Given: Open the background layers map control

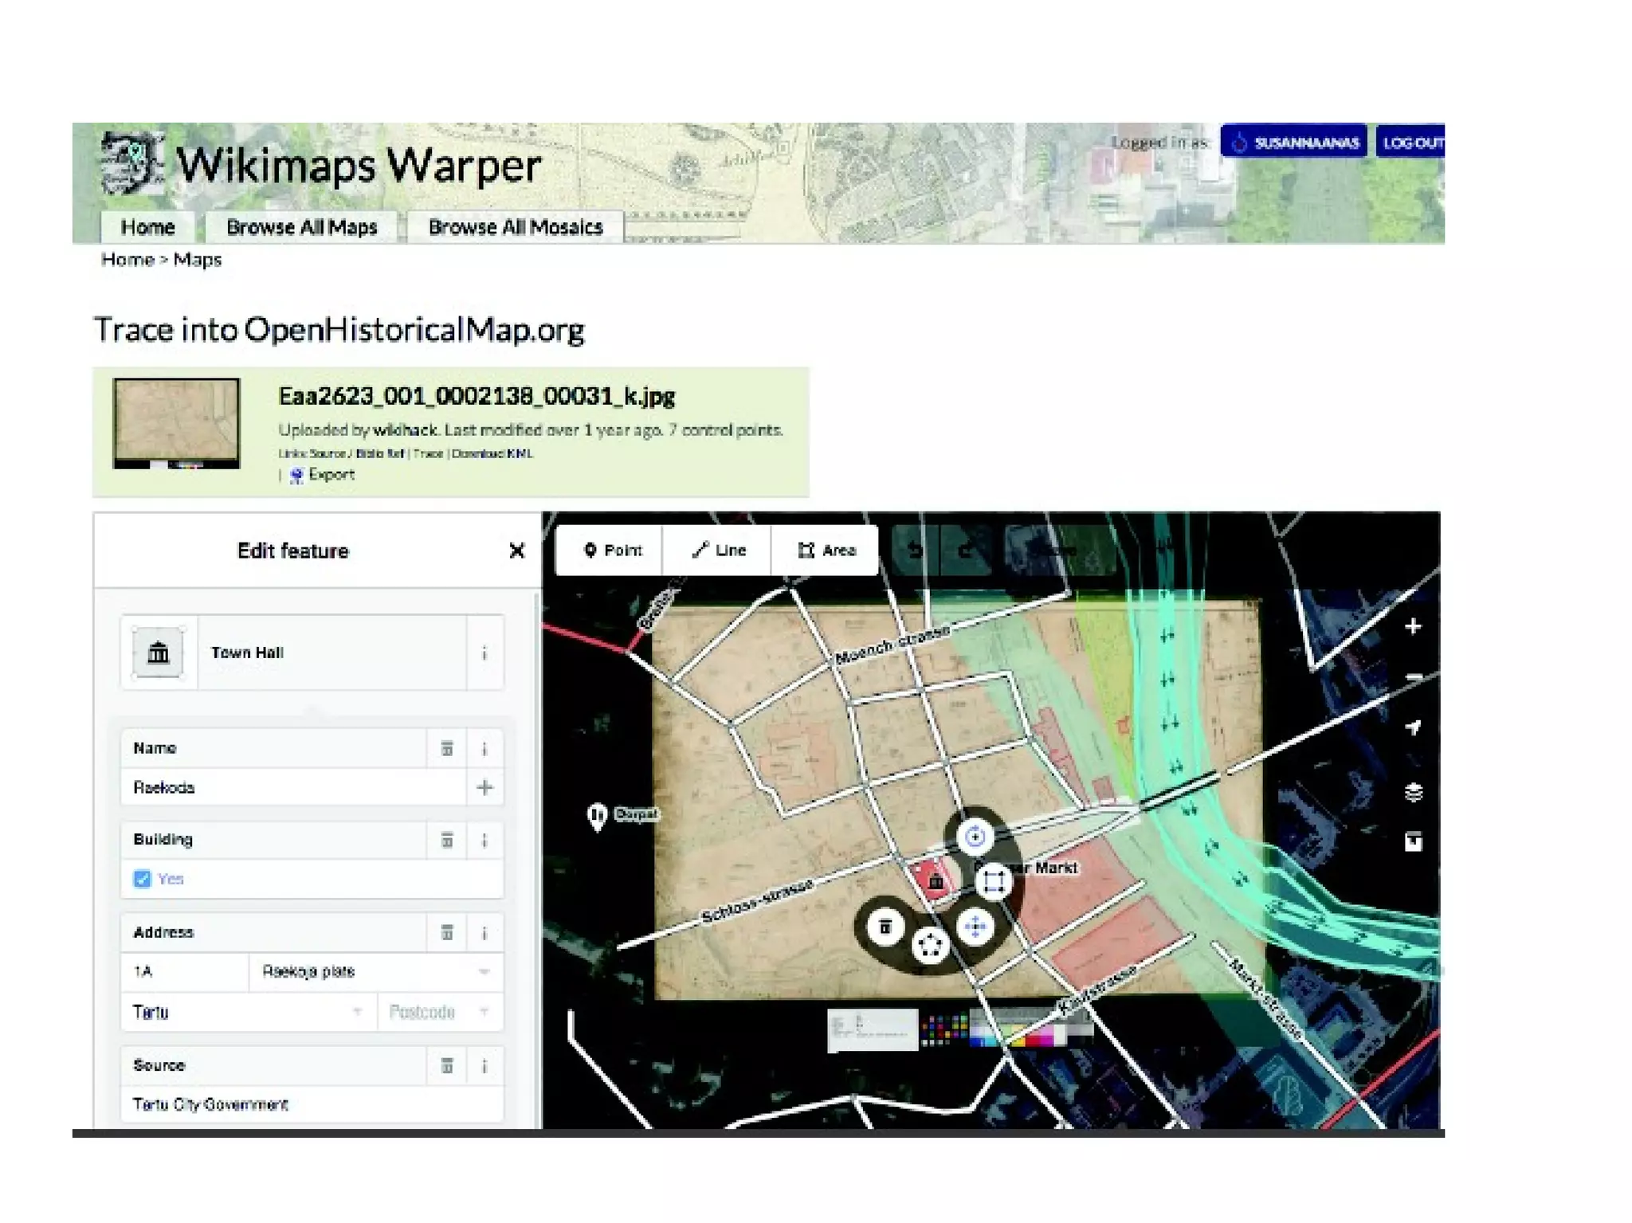Looking at the screenshot, I should coord(1413,792).
